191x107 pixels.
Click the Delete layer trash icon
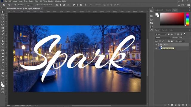(x=187, y=105)
